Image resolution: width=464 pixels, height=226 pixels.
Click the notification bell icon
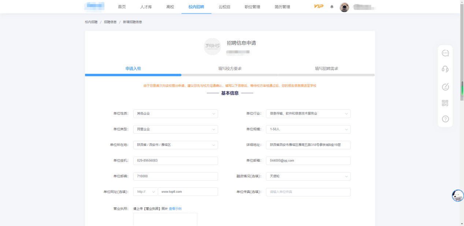pos(332,7)
